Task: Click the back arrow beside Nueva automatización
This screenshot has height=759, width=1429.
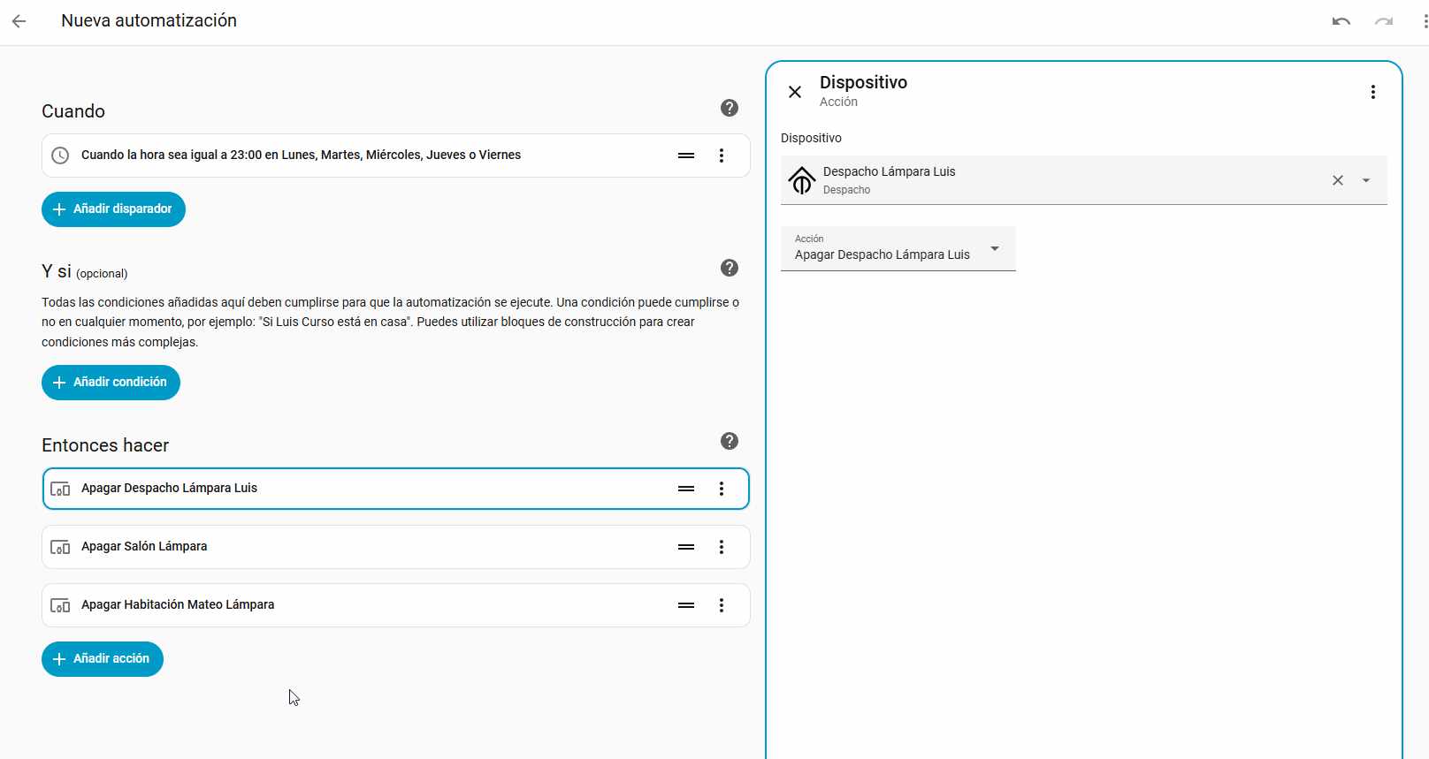Action: [19, 21]
